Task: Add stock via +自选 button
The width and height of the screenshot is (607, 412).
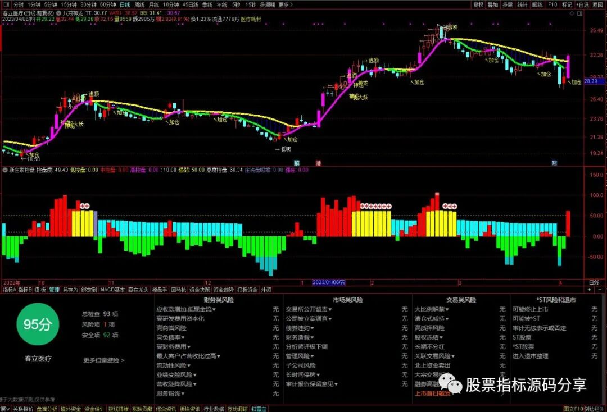Action: point(583,4)
